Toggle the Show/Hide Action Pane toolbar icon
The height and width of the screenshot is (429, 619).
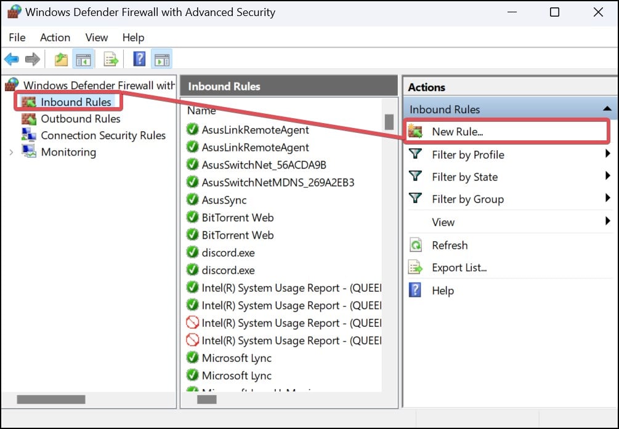(162, 60)
